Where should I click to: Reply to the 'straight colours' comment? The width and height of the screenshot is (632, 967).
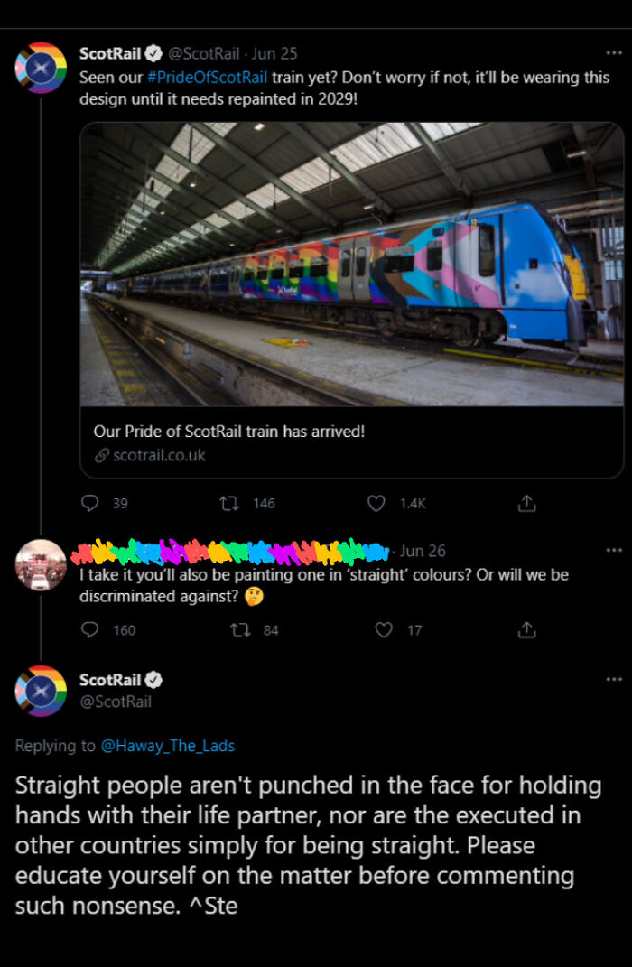pyautogui.click(x=89, y=630)
